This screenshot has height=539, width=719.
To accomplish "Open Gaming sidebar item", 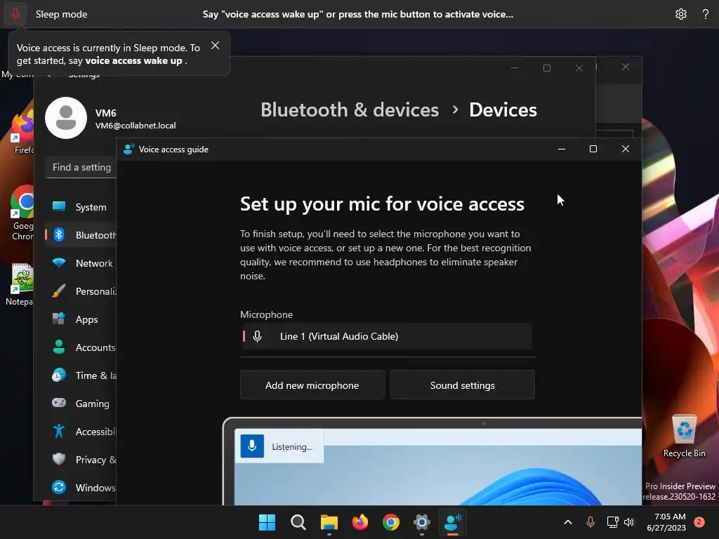I will [x=80, y=404].
